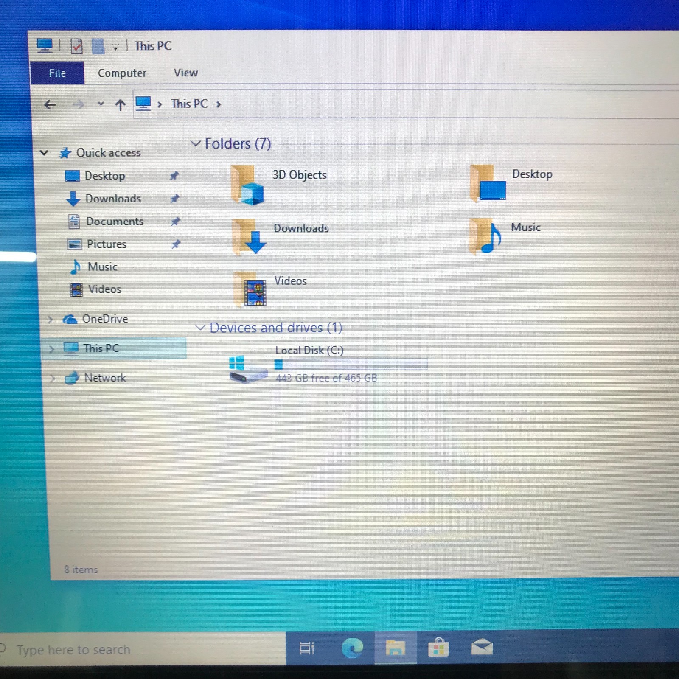Select Network in the navigation pane

point(105,378)
